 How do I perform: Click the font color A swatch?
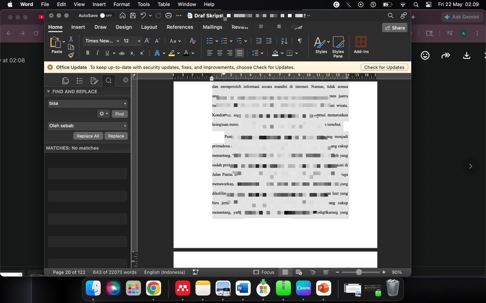click(186, 53)
